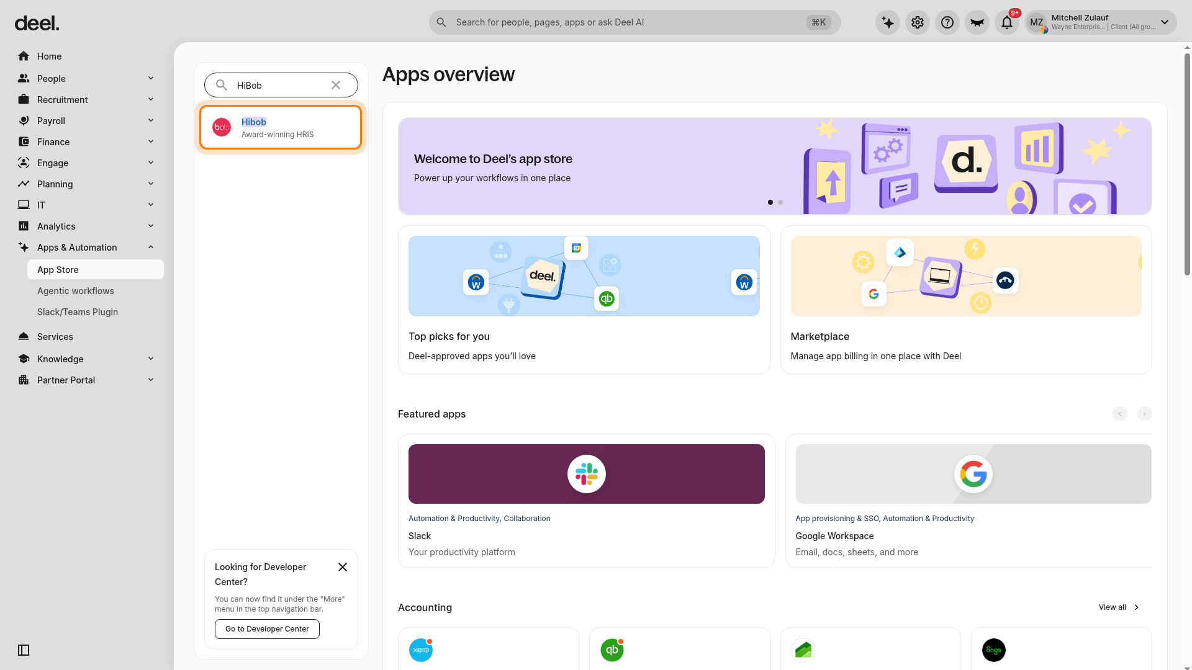This screenshot has width=1192, height=670.
Task: Expand the Planning menu chevron
Action: click(151, 184)
